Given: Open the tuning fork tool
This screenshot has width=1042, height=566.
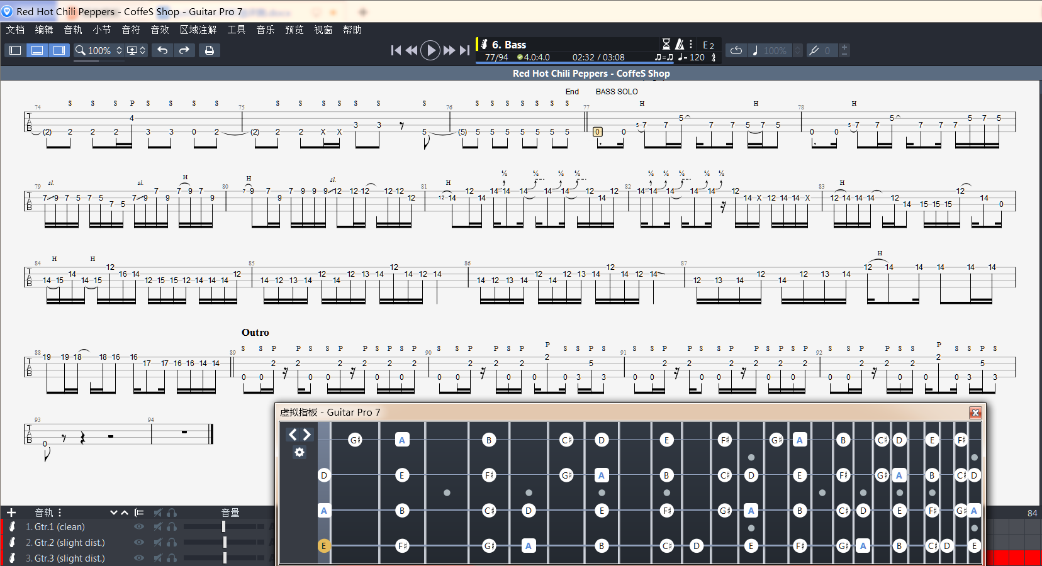Looking at the screenshot, I should click(814, 50).
